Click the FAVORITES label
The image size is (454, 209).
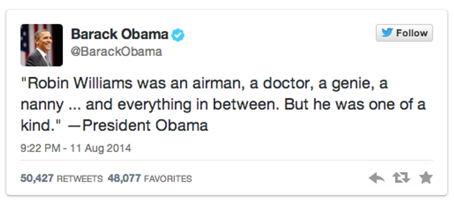pyautogui.click(x=167, y=178)
